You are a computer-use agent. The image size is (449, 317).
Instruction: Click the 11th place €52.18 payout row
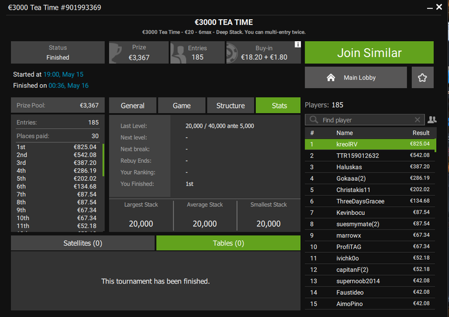click(56, 226)
